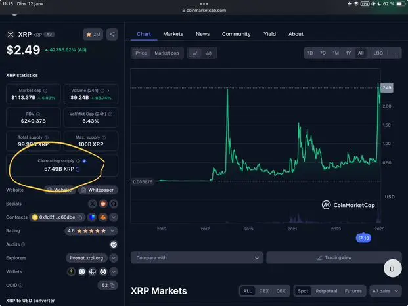Expand the Rating 4.6 dropdown
This screenshot has width=408, height=306.
click(x=112, y=231)
